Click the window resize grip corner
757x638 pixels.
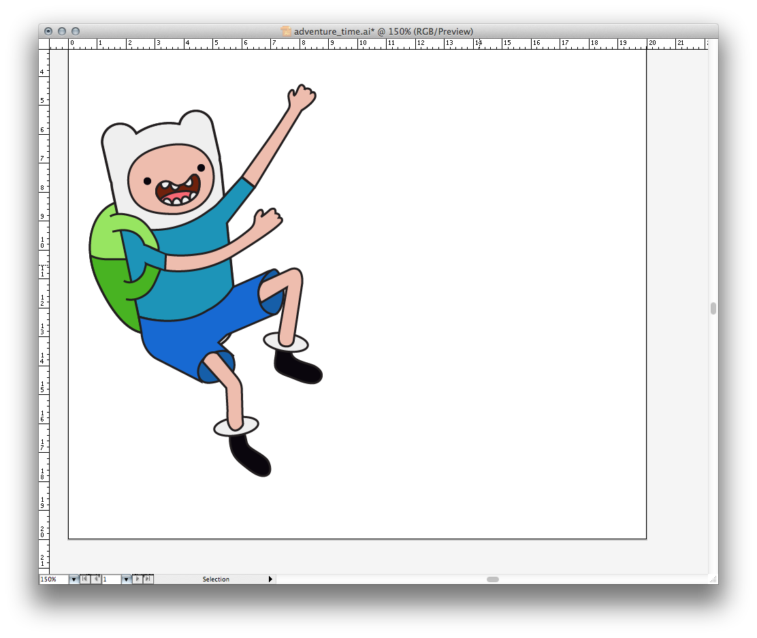coord(713,579)
